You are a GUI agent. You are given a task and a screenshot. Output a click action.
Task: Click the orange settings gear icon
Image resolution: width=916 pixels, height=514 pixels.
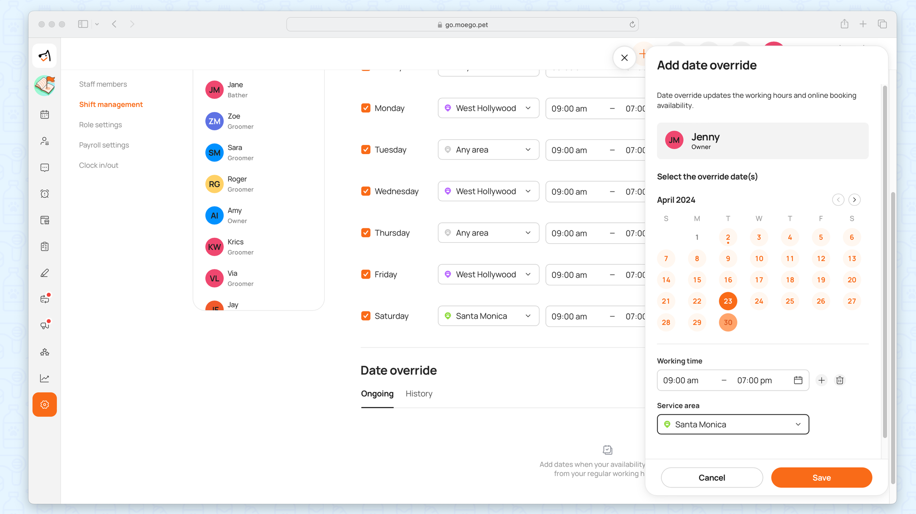(44, 405)
